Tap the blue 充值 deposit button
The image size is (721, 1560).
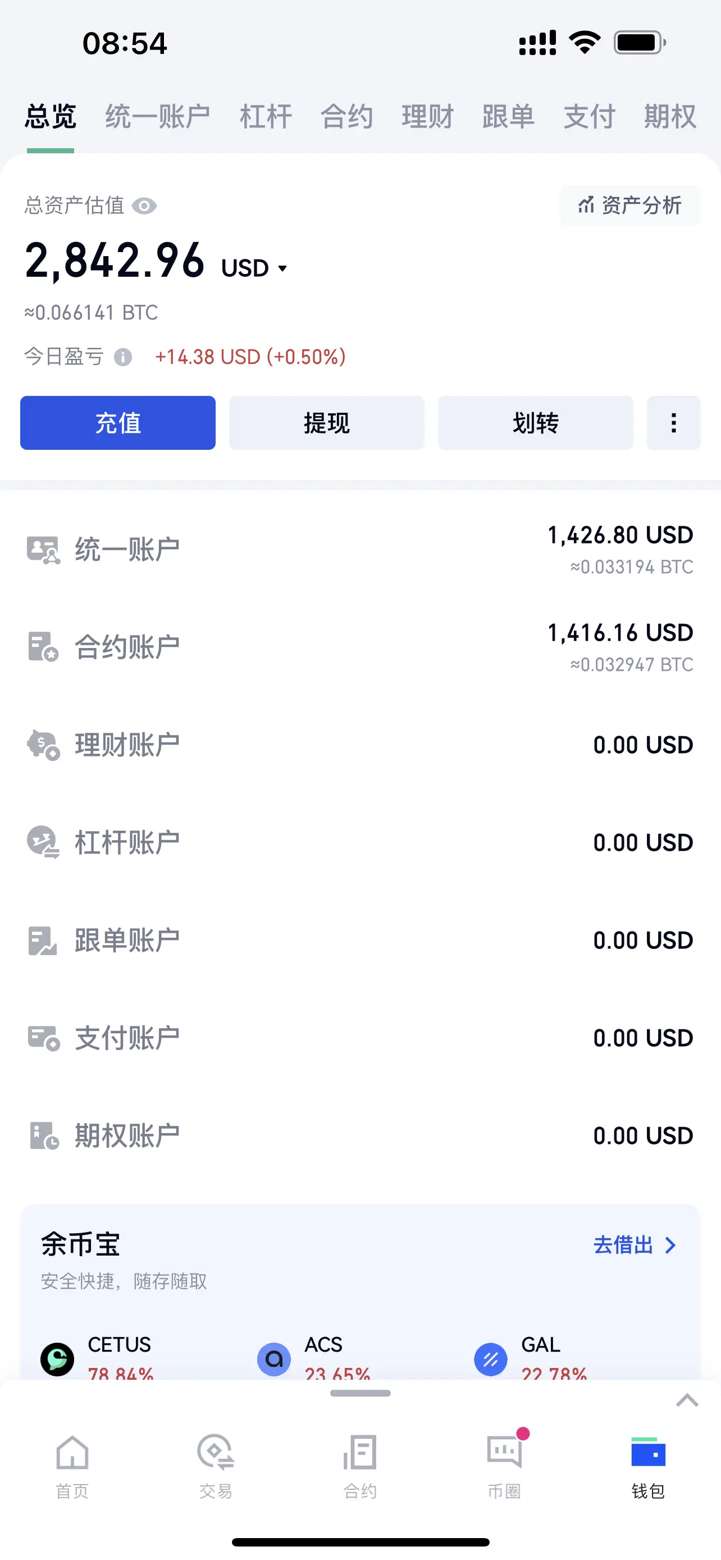pos(118,423)
